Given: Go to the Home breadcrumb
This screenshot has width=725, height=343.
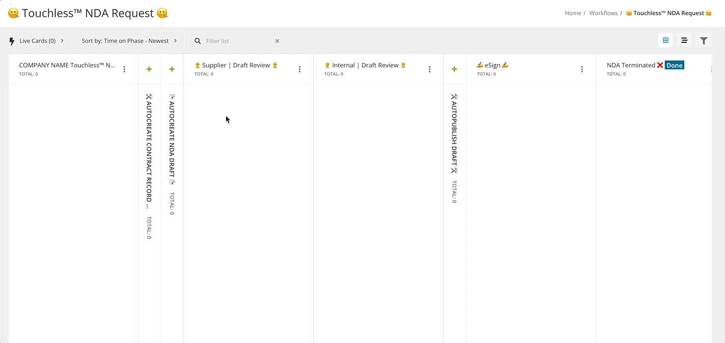Looking at the screenshot, I should [x=573, y=13].
